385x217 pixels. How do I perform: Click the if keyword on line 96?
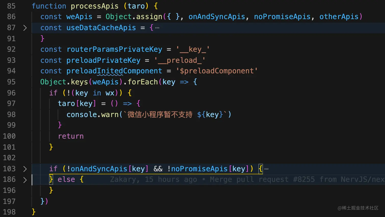coord(53,93)
